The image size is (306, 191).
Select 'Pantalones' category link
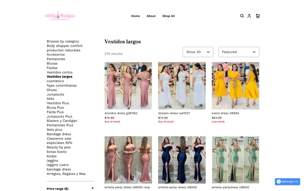56,59
